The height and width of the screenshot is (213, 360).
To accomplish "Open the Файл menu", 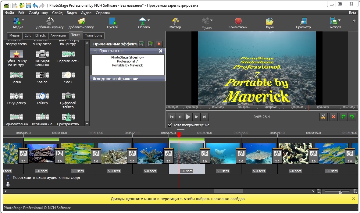I will (10, 13).
